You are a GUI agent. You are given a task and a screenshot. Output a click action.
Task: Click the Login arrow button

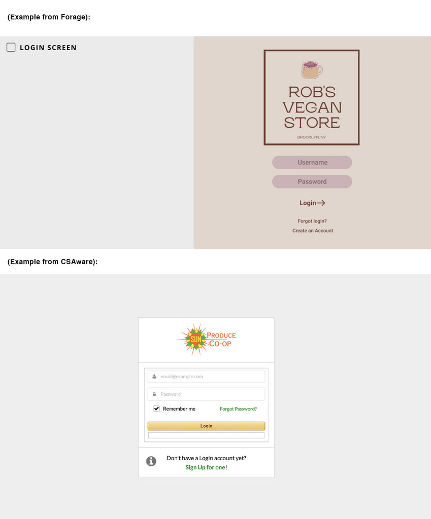click(312, 203)
